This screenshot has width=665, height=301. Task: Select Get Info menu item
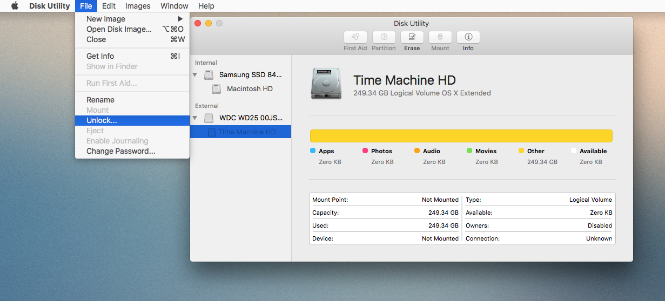(132, 56)
